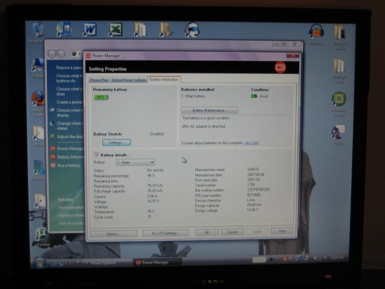The image size is (385, 289).
Task: Collapse the Battery details section
Action: [x=96, y=155]
